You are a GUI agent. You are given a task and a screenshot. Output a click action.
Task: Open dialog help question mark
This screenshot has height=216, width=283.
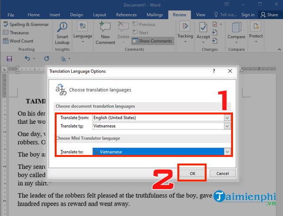pyautogui.click(x=214, y=71)
